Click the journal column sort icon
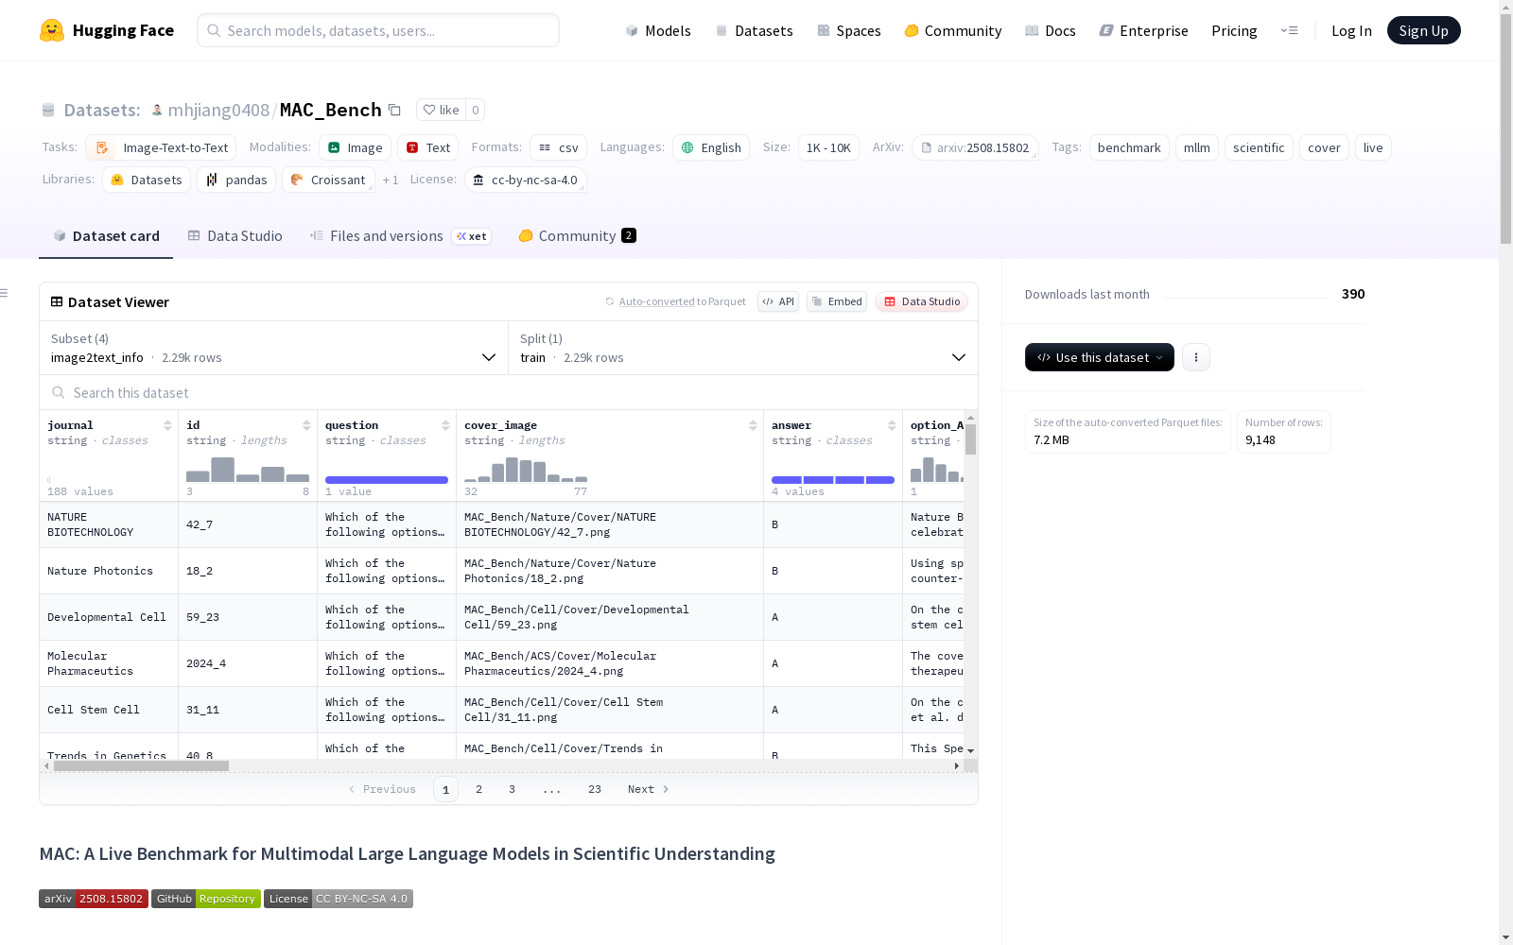Screen dimensions: 1513x945 click(x=167, y=425)
